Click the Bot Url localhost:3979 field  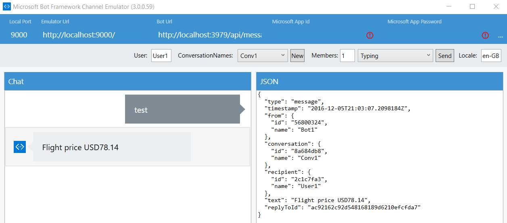(x=210, y=35)
